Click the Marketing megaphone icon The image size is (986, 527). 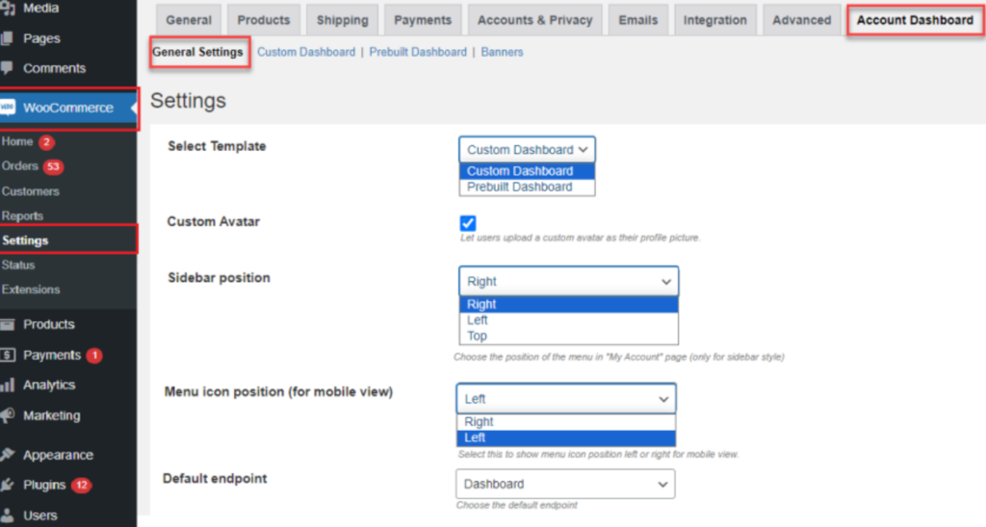8,415
